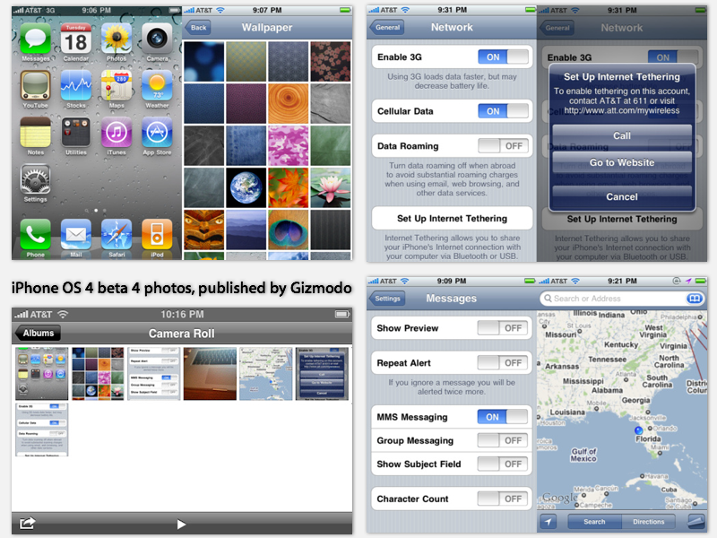This screenshot has width=717, height=538.
Task: Tap the blue location dot in Florida
Action: click(x=638, y=430)
